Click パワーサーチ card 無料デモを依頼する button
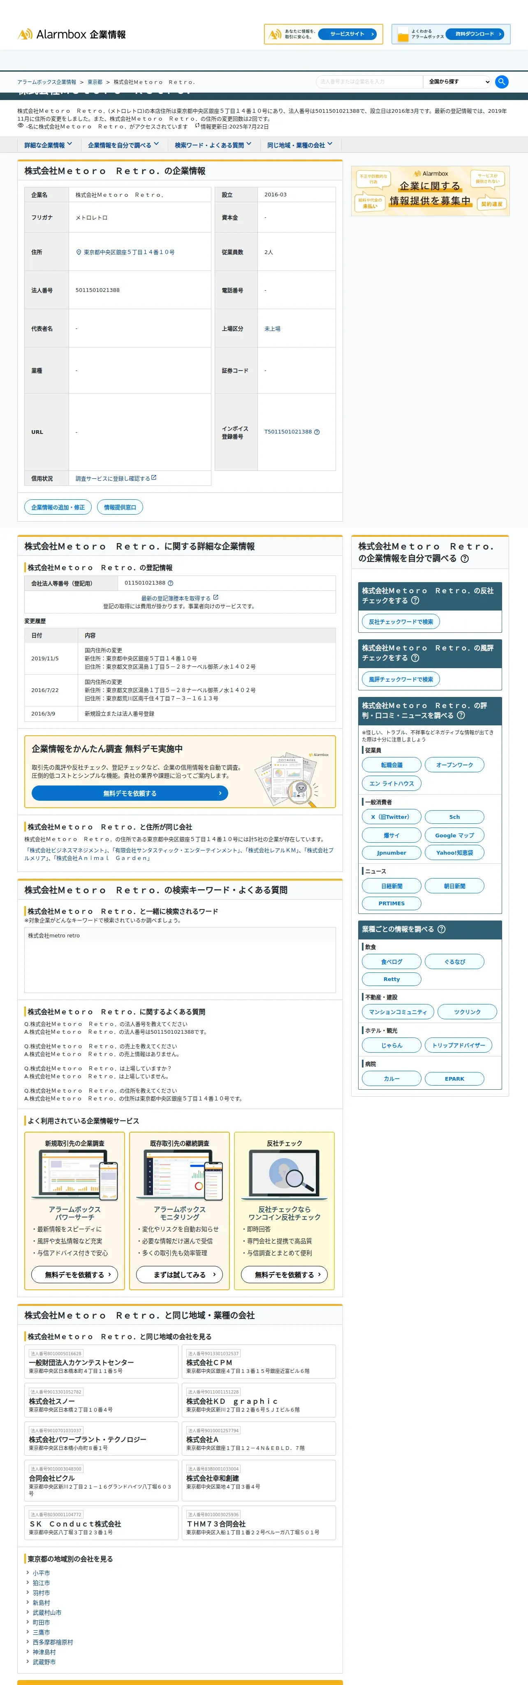 [74, 1275]
